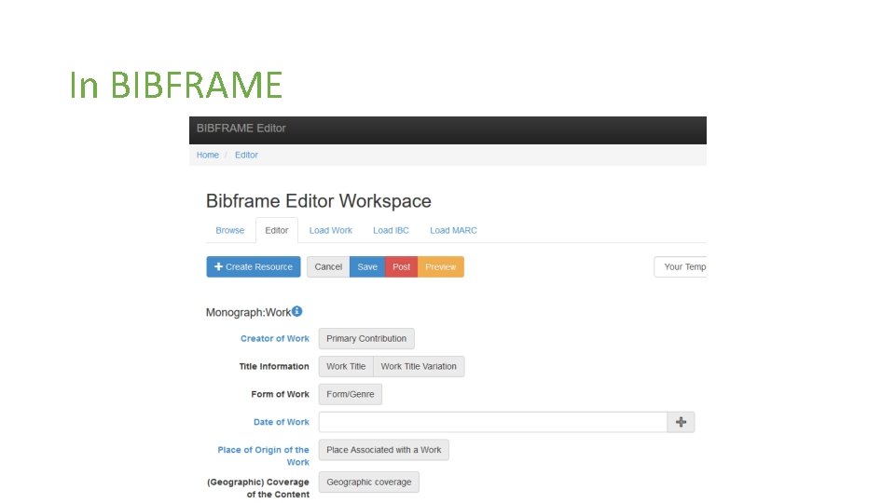Open the Your Temp button
Image resolution: width=895 pixels, height=503 pixels.
click(681, 267)
